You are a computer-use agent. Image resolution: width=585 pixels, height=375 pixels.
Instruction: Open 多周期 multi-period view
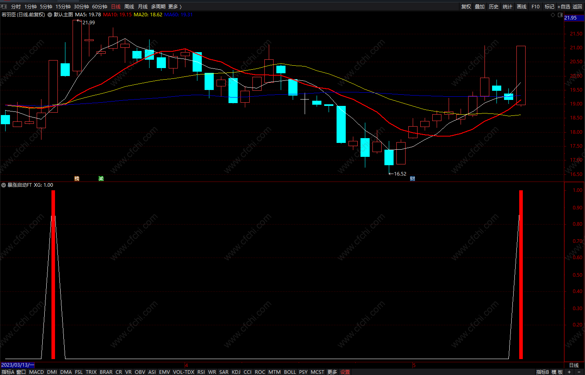tap(158, 7)
